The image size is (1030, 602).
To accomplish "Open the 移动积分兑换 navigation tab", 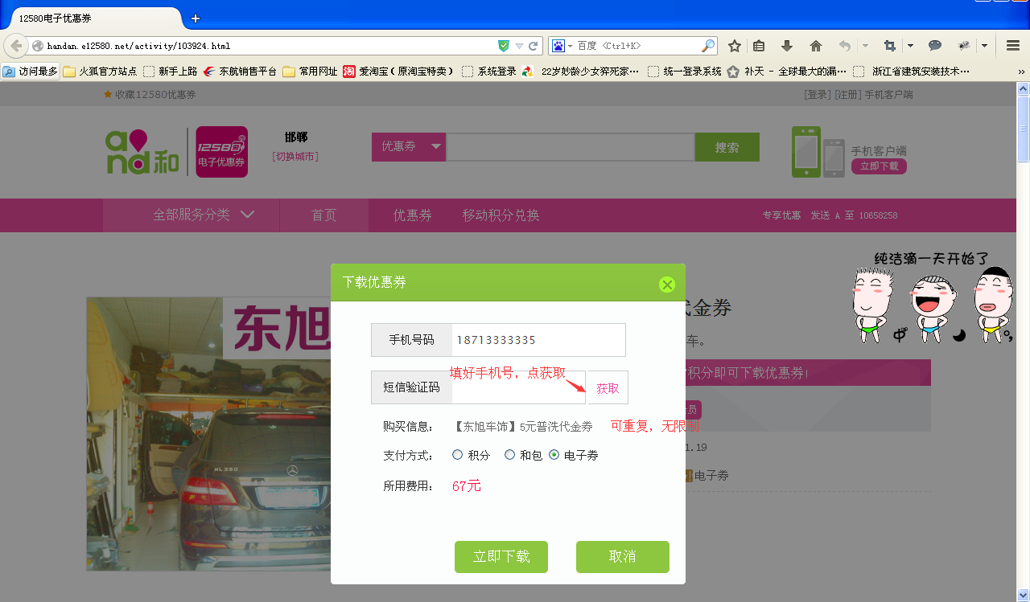I will [x=501, y=215].
